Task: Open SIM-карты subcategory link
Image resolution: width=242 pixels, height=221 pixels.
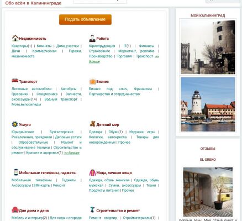Action: click(x=42, y=186)
